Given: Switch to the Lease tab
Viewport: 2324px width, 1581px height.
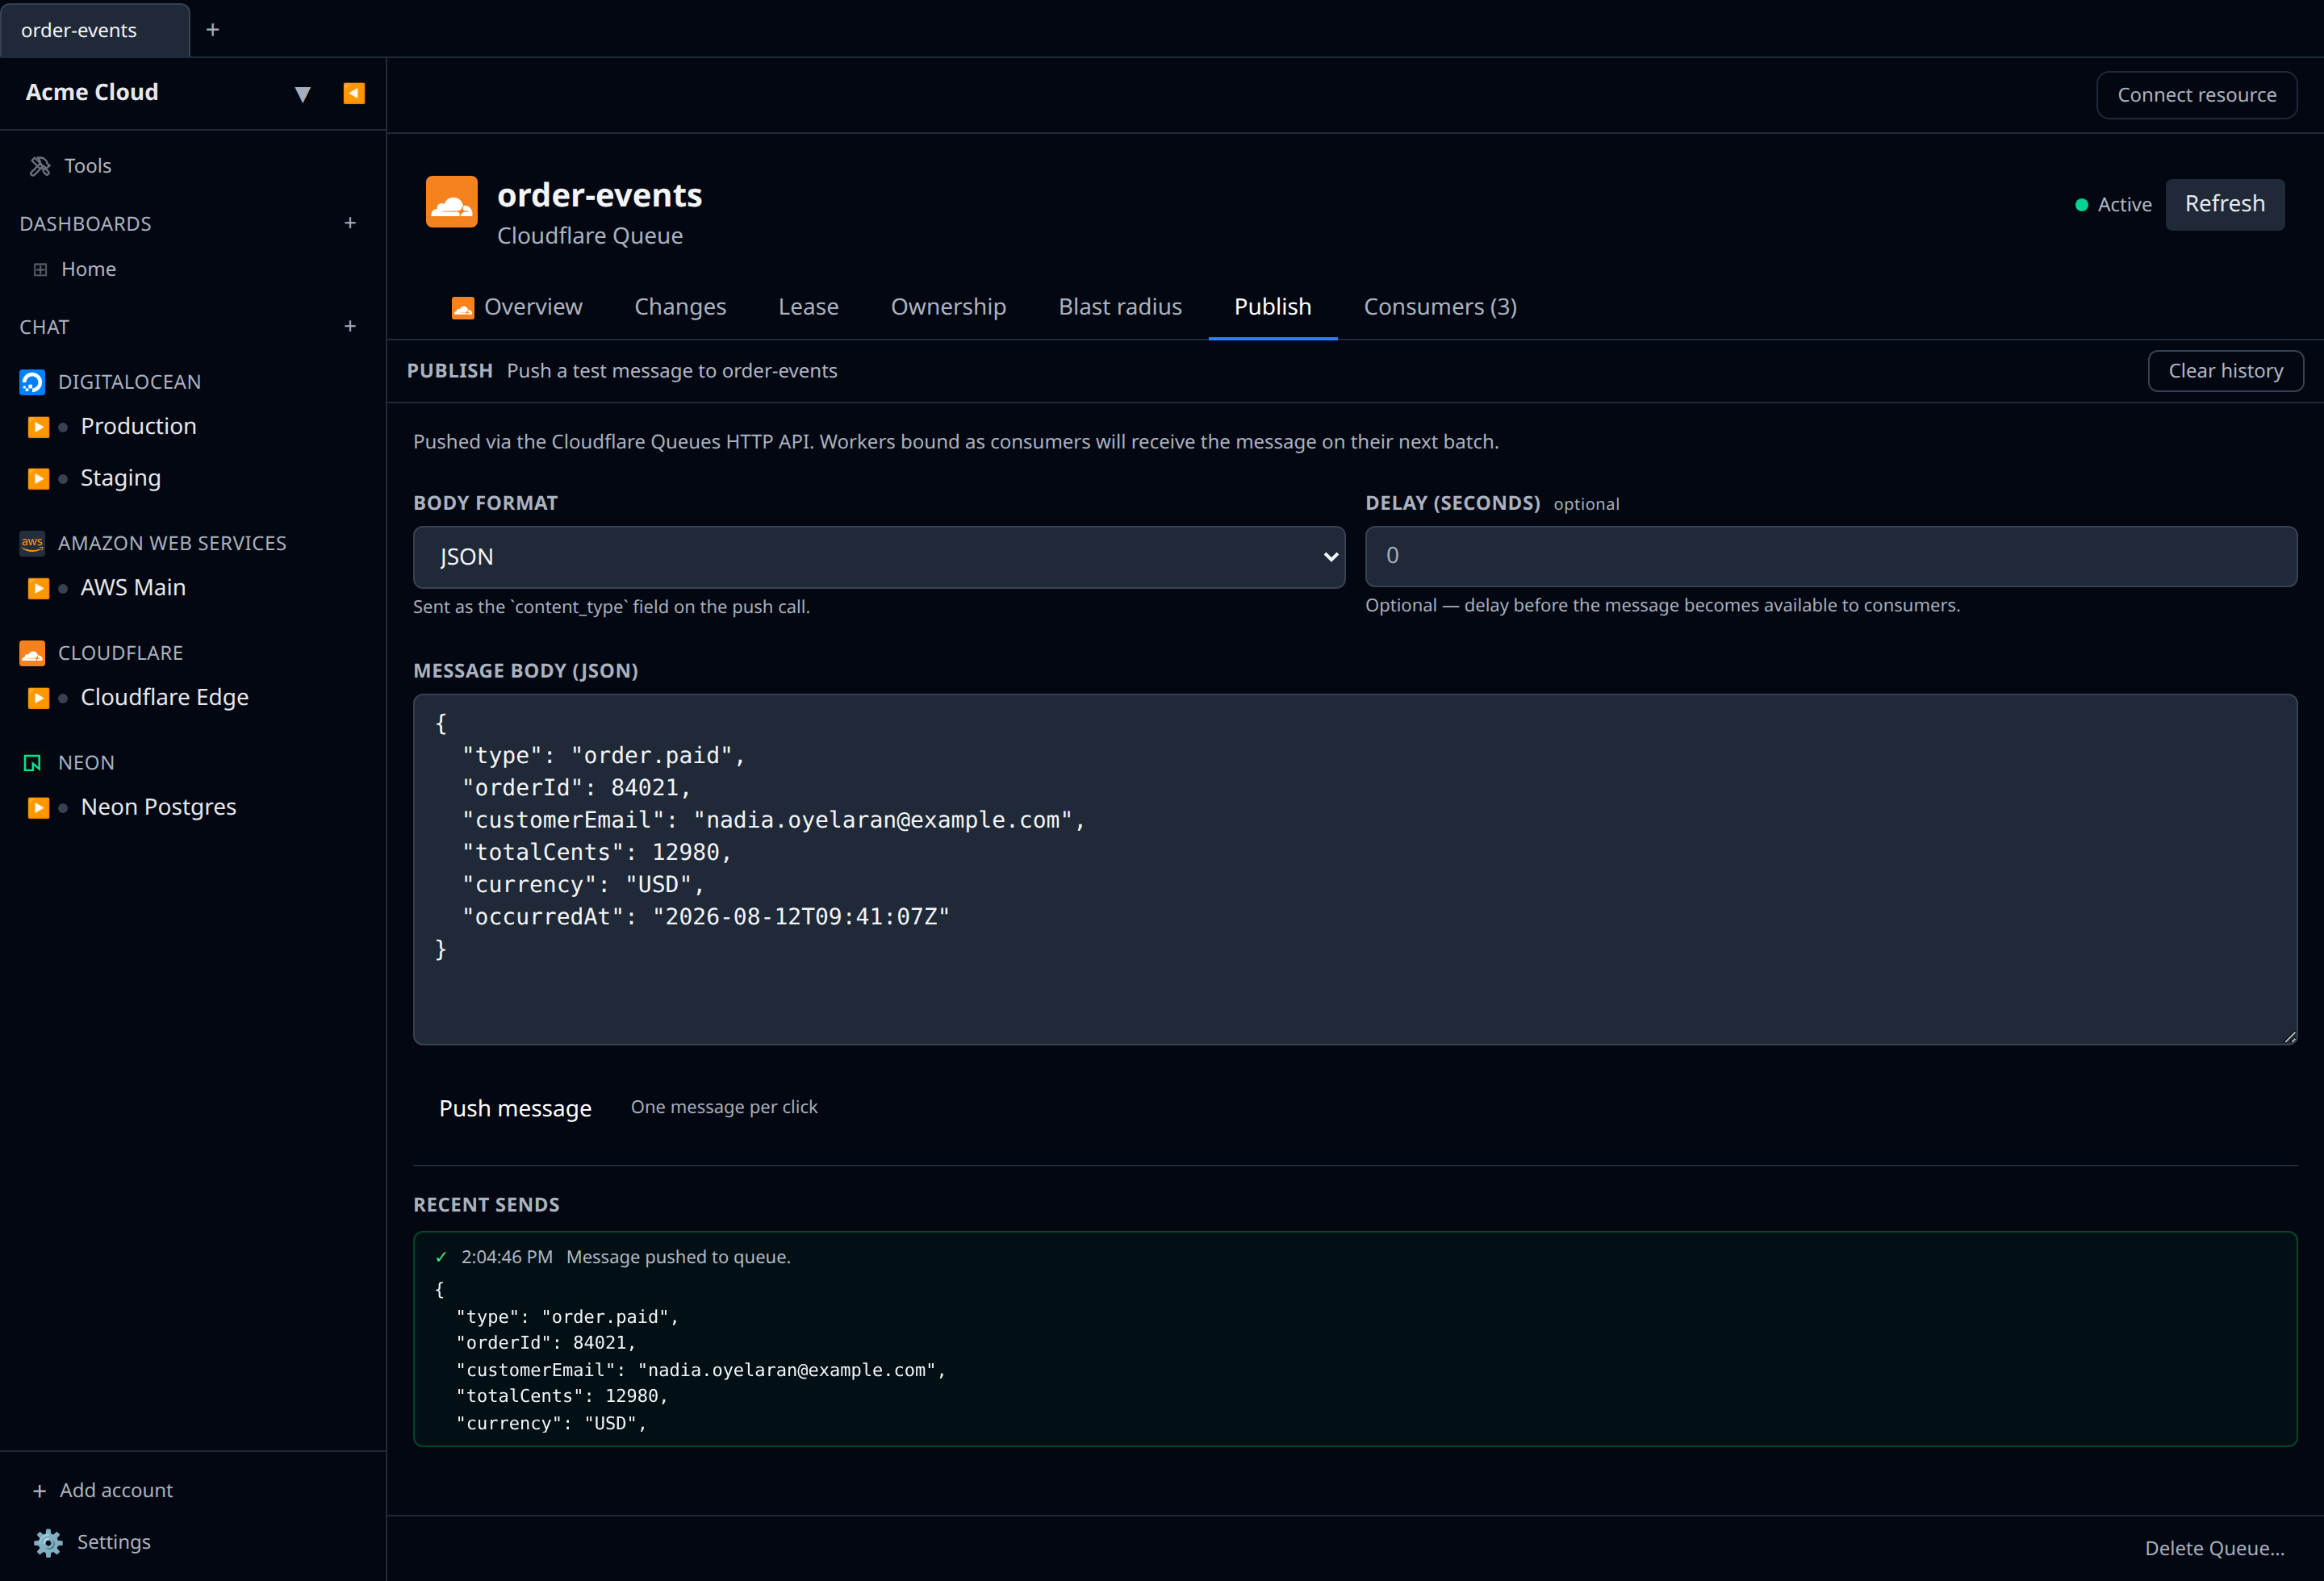Looking at the screenshot, I should [x=808, y=307].
